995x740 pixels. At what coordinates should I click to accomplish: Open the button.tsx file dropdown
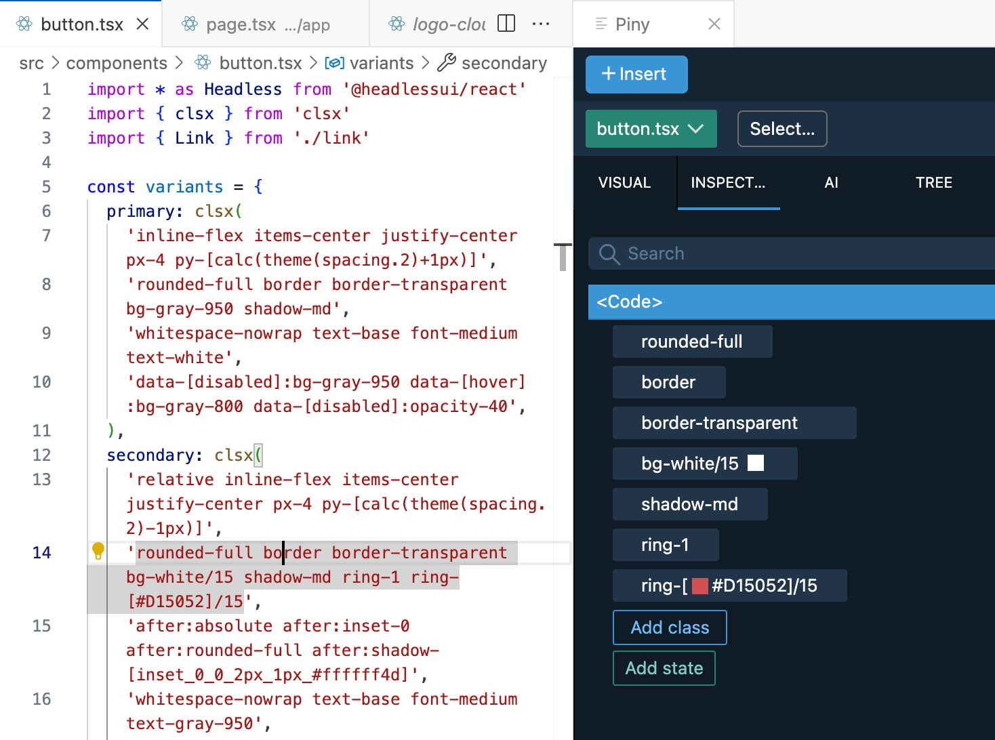(651, 129)
